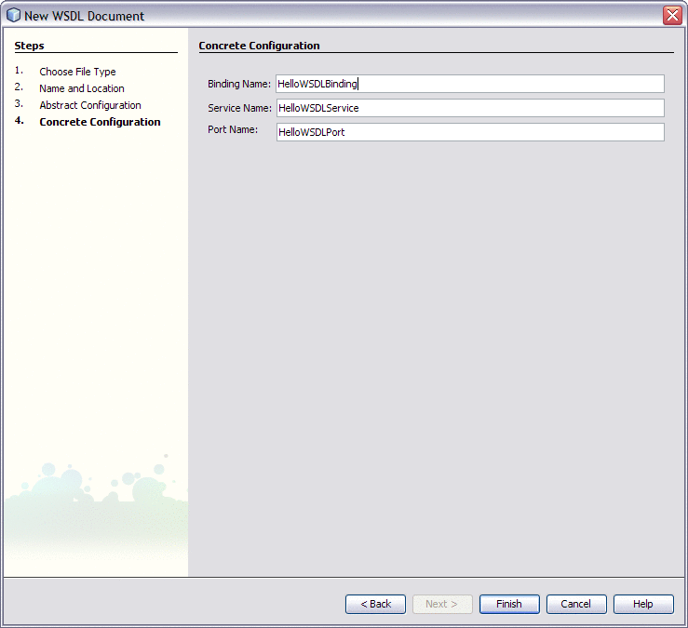Click the 'Service Name:' label
The height and width of the screenshot is (628, 688).
(239, 108)
